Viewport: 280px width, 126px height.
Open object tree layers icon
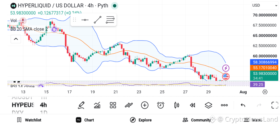click(208, 105)
